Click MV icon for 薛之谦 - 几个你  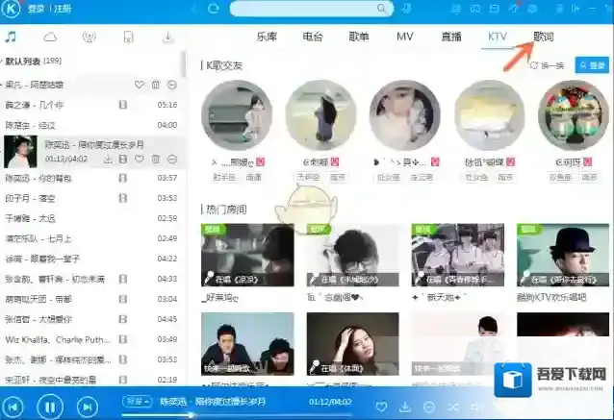[123, 105]
